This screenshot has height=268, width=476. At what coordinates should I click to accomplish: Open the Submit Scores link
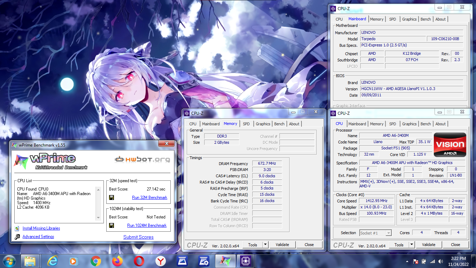coord(138,237)
